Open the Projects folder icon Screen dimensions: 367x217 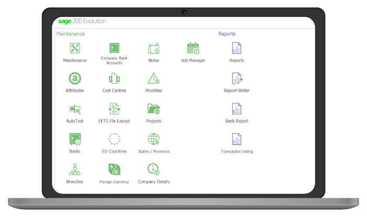click(154, 109)
